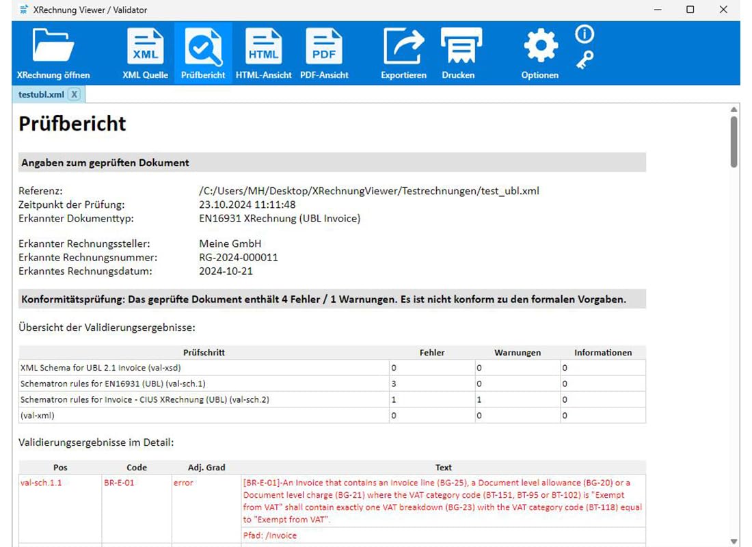Viewport: 752px width, 547px height.
Task: Click the Warnungen column header
Action: click(x=518, y=353)
